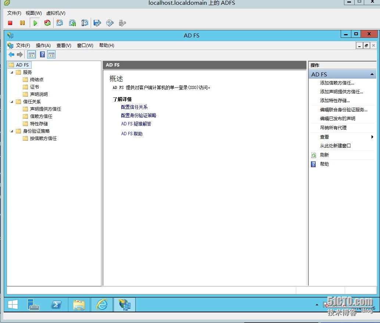The height and width of the screenshot is (323, 380).
Task: Click the revert to snapshot icon
Action: (72, 23)
